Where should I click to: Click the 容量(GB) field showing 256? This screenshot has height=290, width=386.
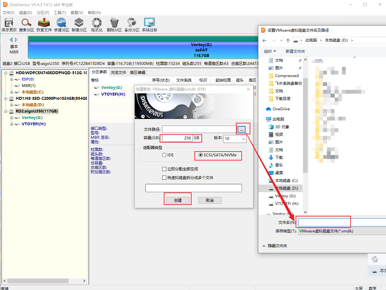pyautogui.click(x=177, y=138)
